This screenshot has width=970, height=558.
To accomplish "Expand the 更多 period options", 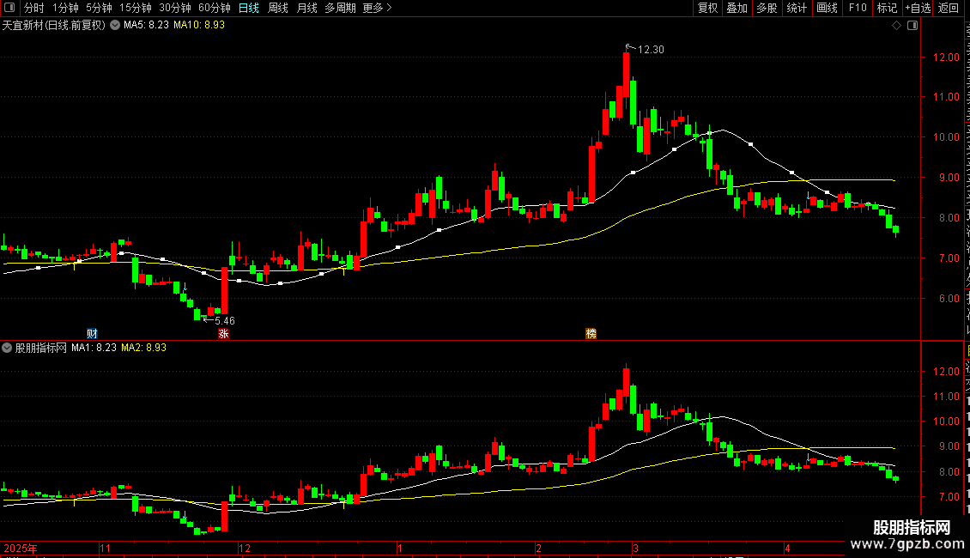I will click(377, 8).
